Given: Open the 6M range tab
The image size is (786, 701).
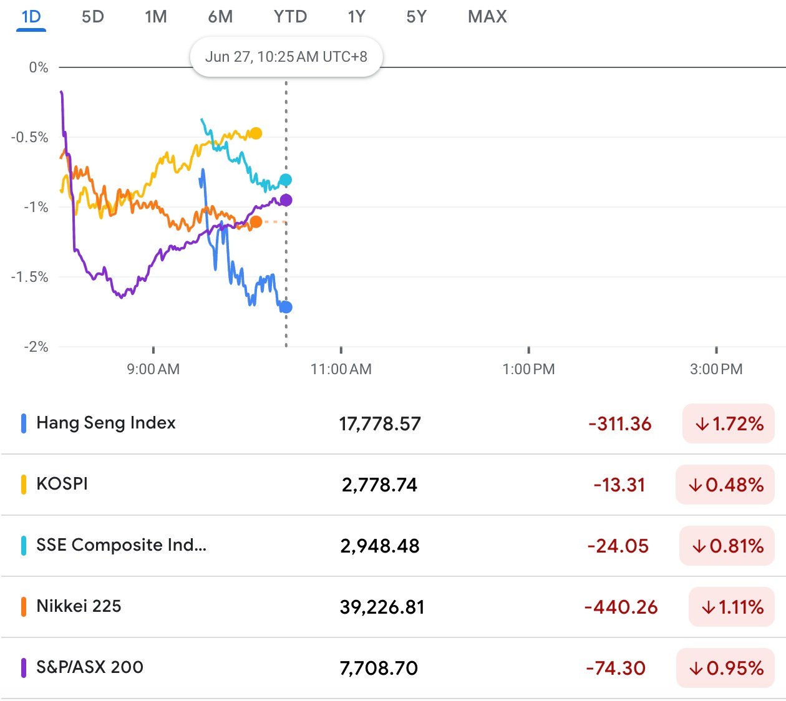Looking at the screenshot, I should [220, 17].
